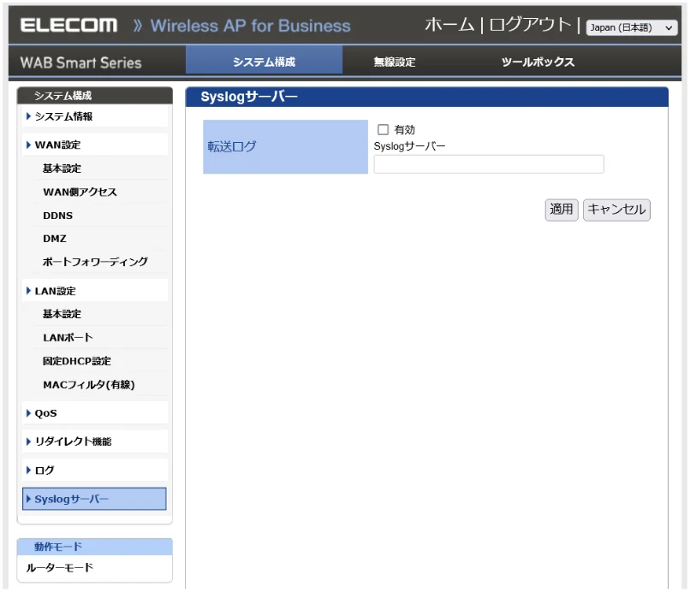Click the ELECOM logo
690x592 pixels.
[68, 25]
